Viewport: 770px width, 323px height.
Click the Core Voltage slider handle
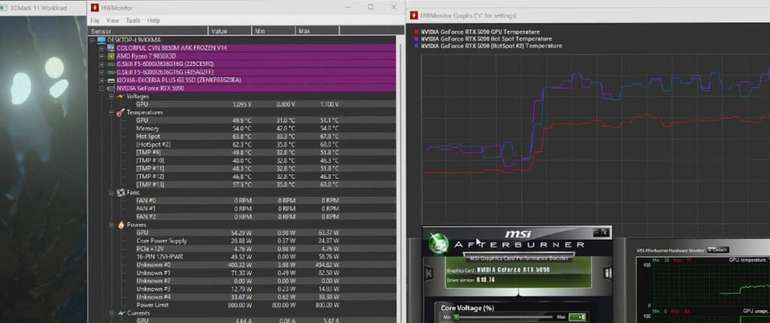tap(456, 317)
